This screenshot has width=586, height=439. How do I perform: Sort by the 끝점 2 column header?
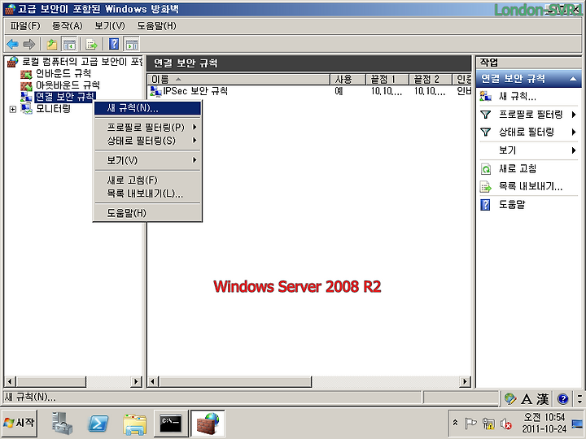(x=431, y=79)
